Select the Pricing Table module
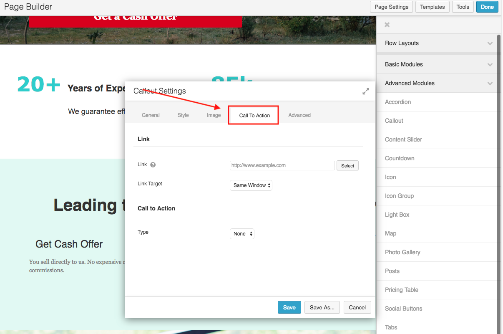Image resolution: width=503 pixels, height=334 pixels. point(437,290)
